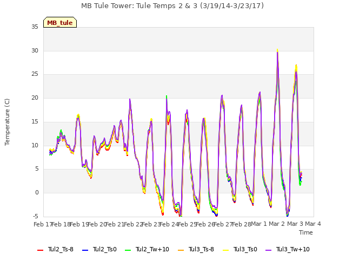The image size is (346, 260).
Task: Click the Feb 28 x-axis tick label
Action: coord(242,224)
